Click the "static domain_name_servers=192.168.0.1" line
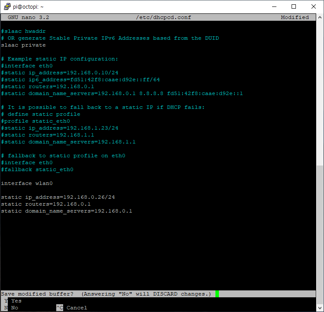 (67, 211)
